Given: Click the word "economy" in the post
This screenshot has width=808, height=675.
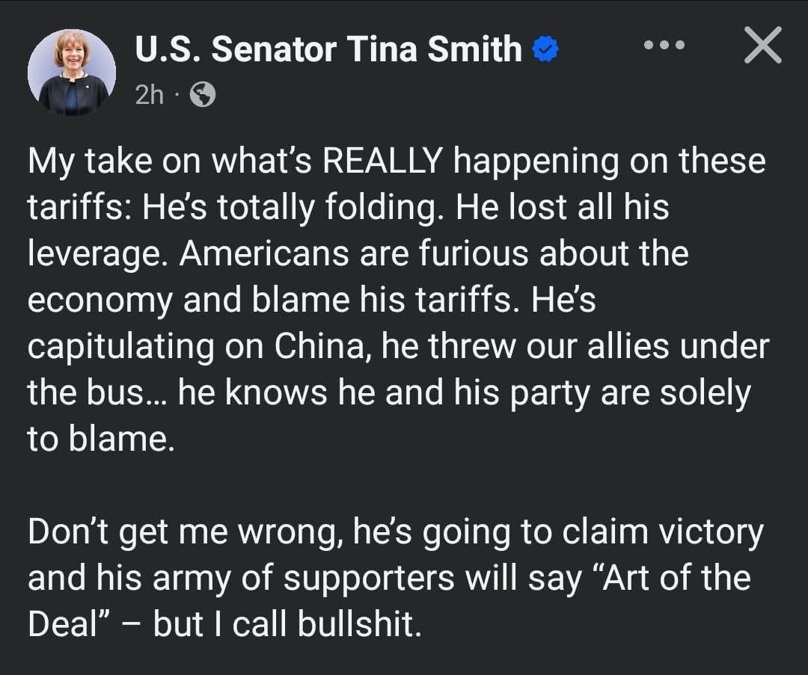Looking at the screenshot, I should point(100,301).
